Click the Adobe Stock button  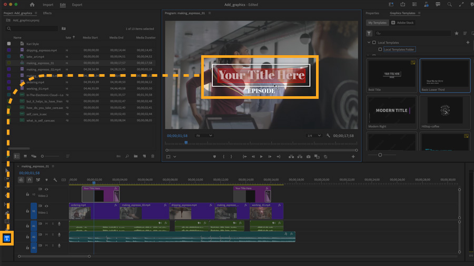[x=403, y=23]
